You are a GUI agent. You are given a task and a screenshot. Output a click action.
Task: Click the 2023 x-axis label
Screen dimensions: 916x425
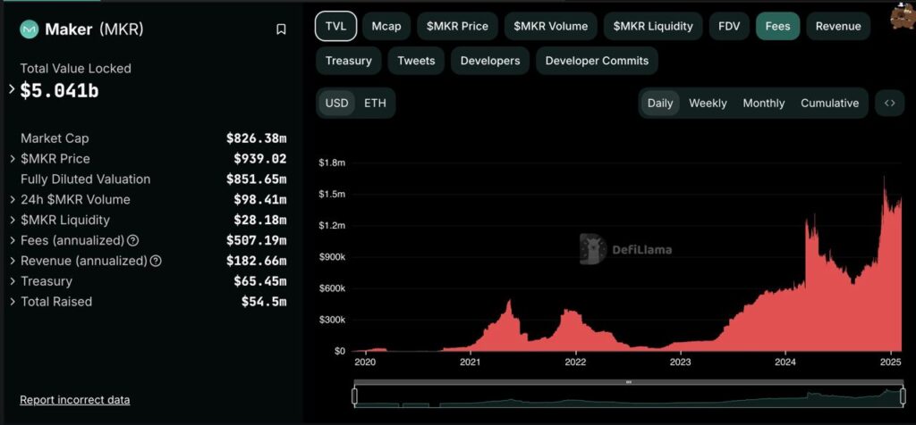click(680, 362)
